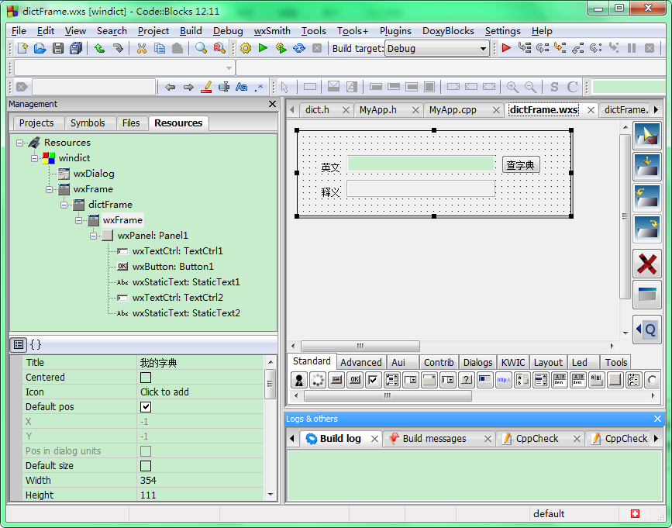Image resolution: width=672 pixels, height=528 pixels.
Task: Delete selection with the red X icon
Action: click(646, 264)
